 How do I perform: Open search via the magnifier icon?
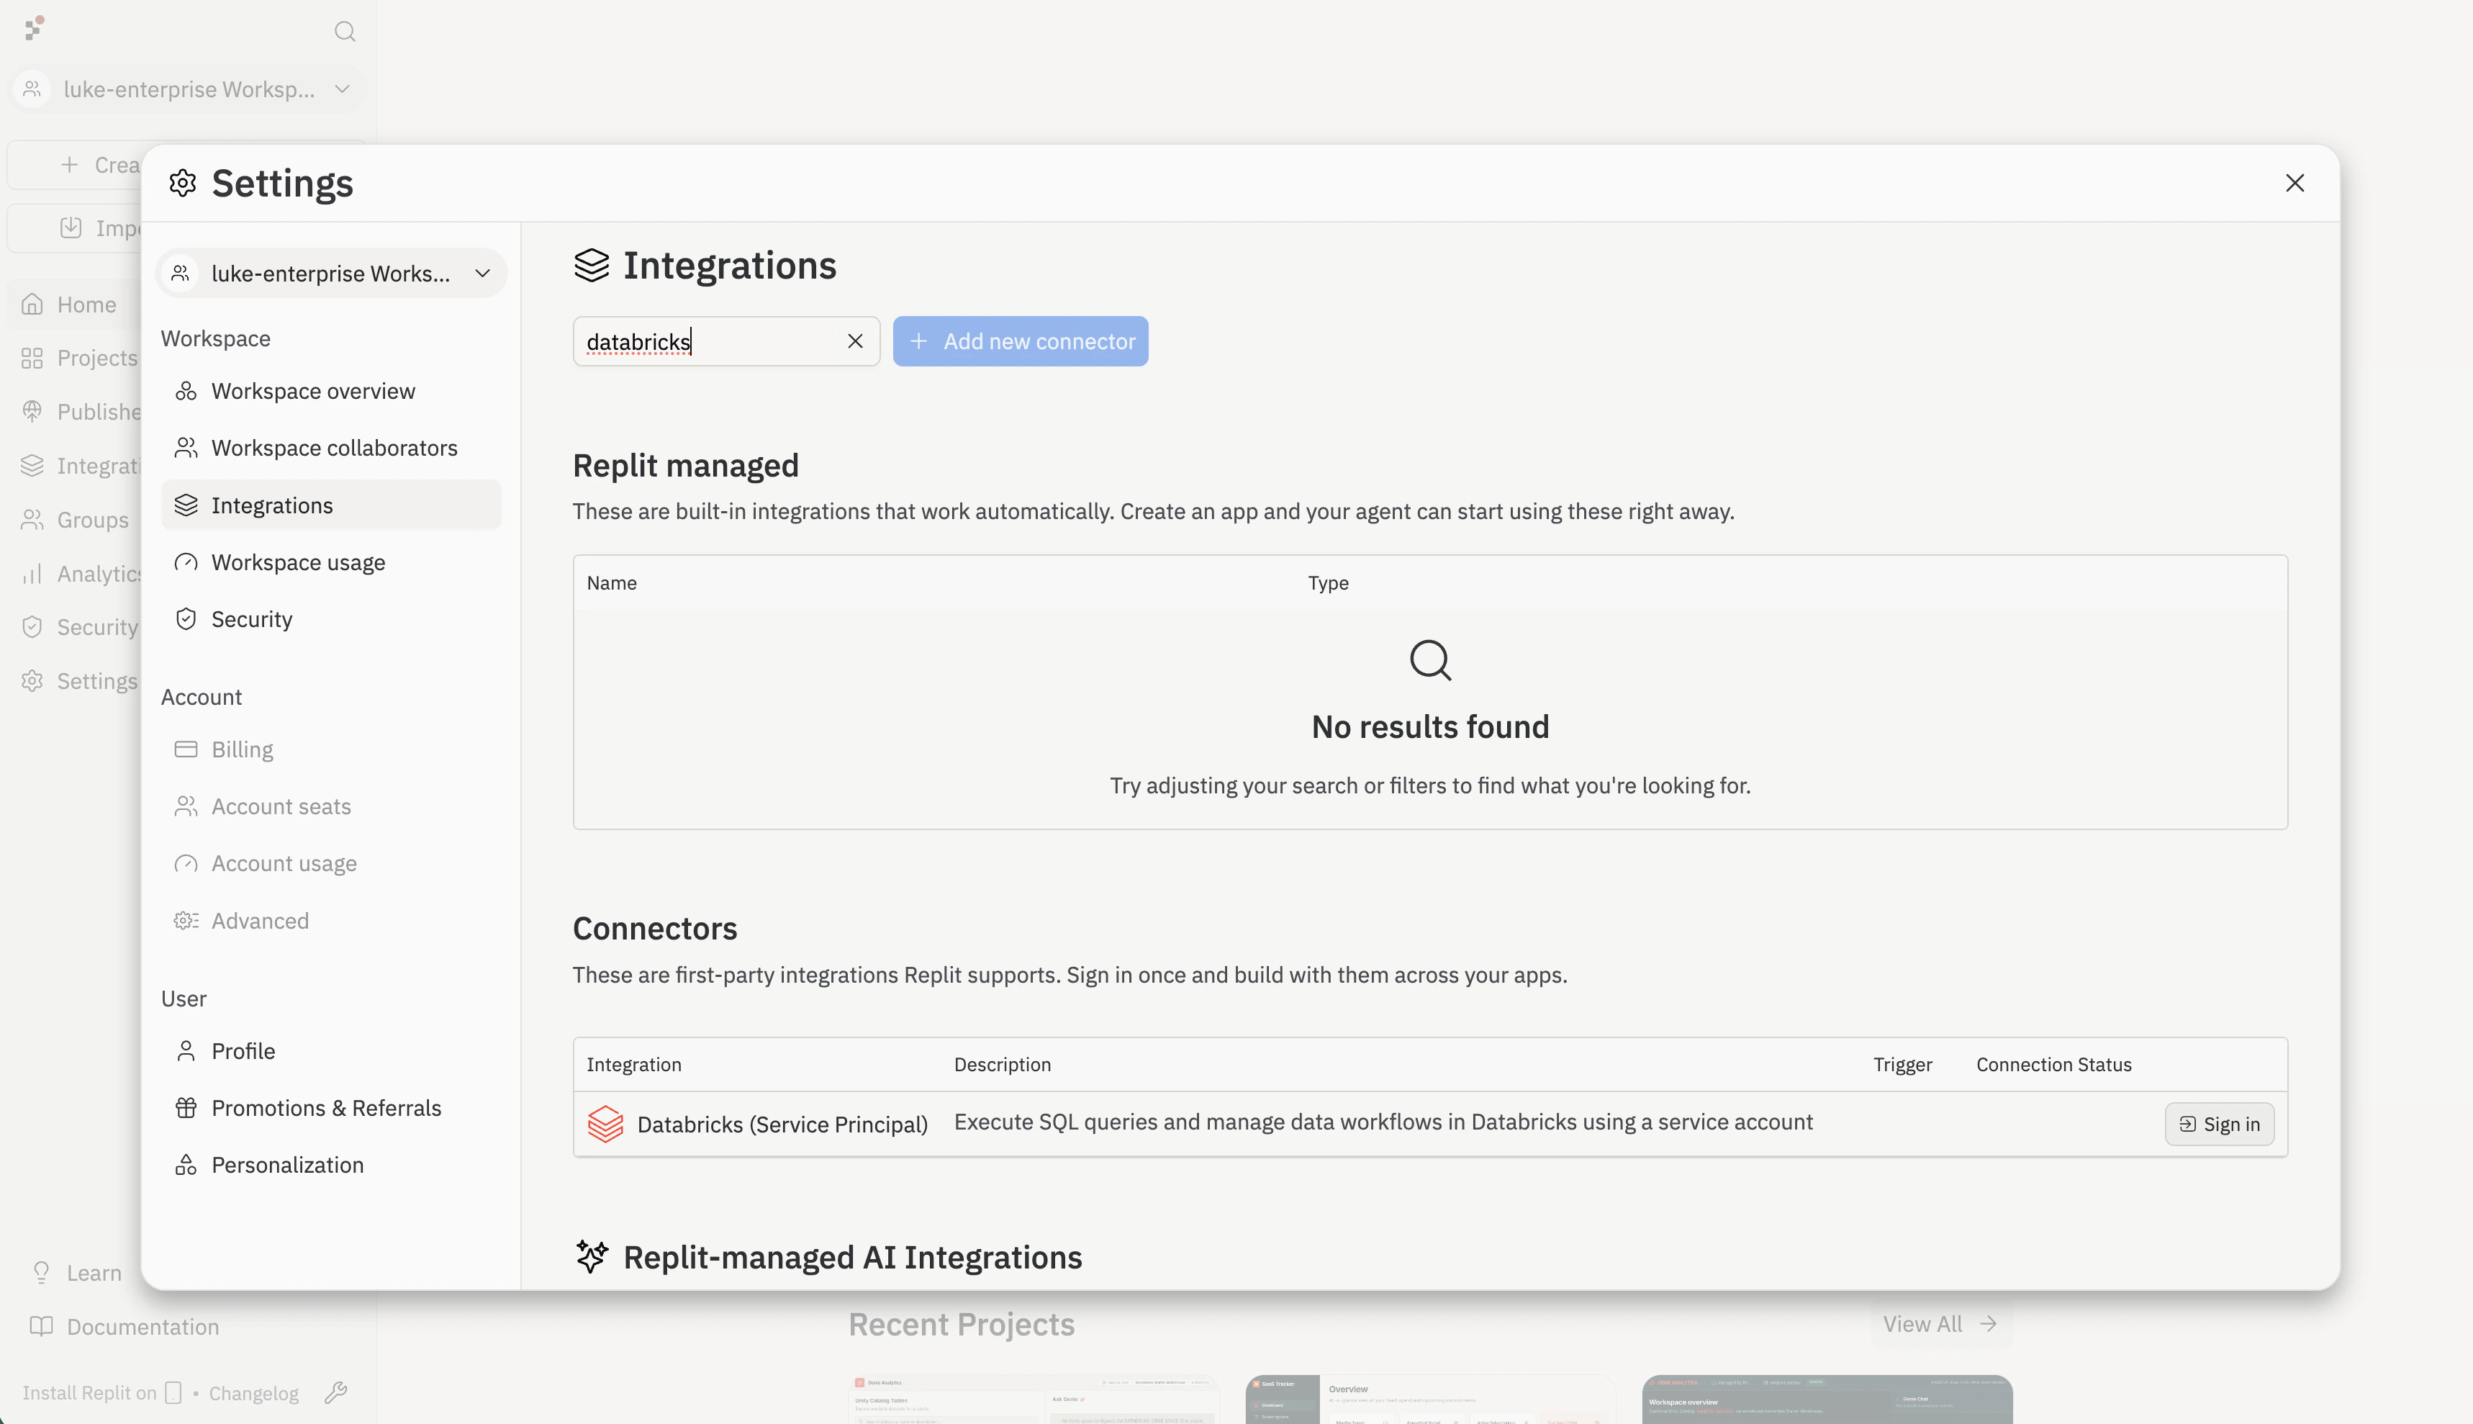[344, 31]
